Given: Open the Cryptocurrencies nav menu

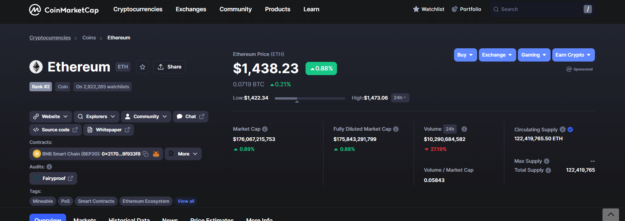Looking at the screenshot, I should (138, 9).
